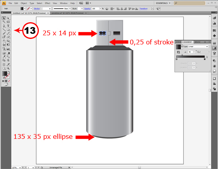The width and height of the screenshot is (218, 169).
Task: Select the Gradient tool in toolbox
Action: 8,53
